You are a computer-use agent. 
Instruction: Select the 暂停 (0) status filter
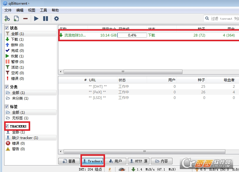(x=31, y=62)
